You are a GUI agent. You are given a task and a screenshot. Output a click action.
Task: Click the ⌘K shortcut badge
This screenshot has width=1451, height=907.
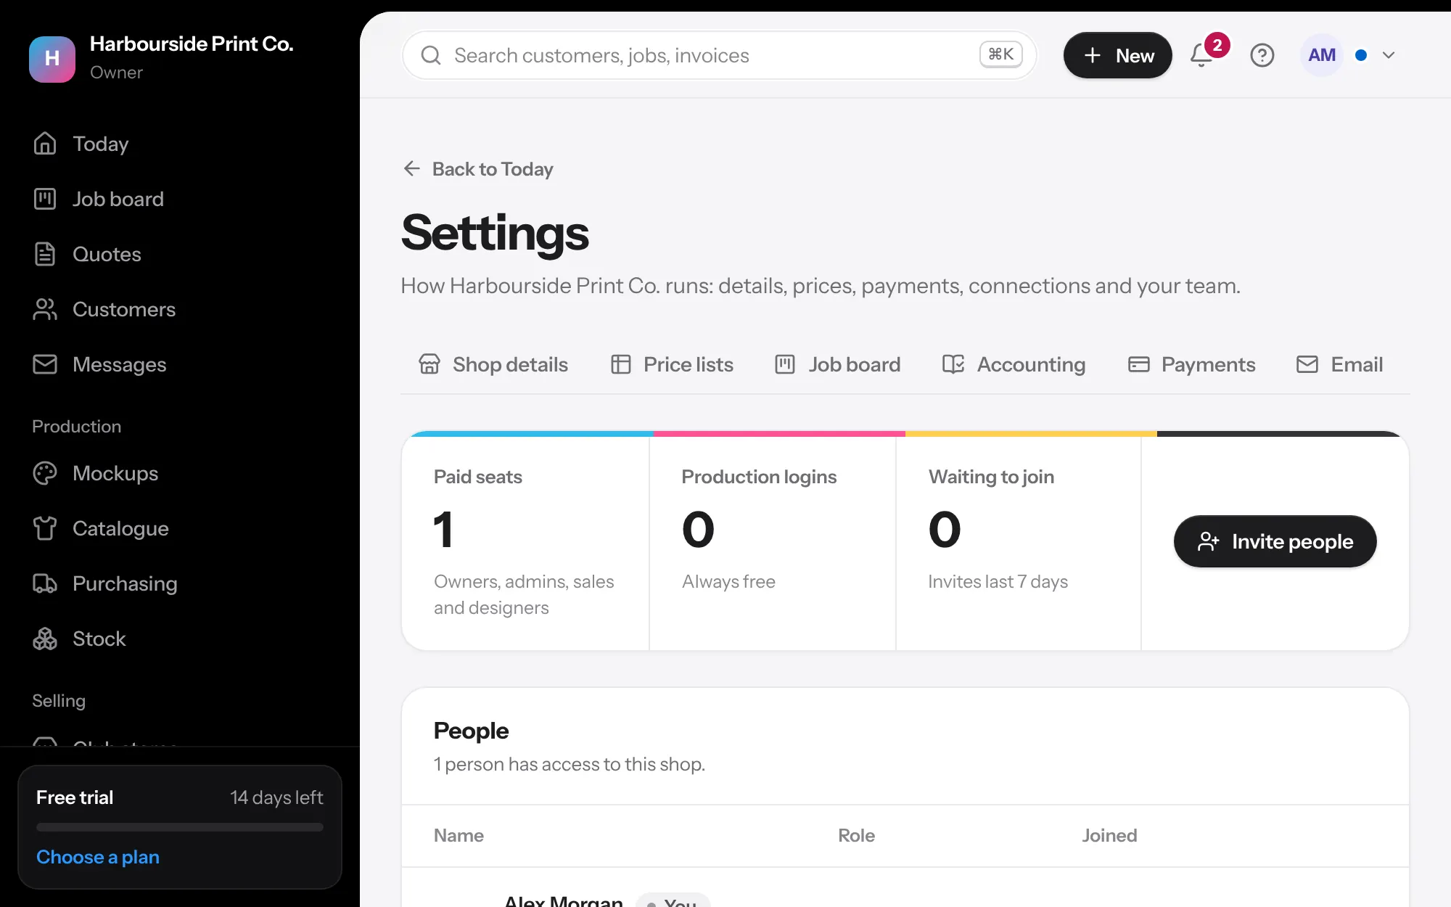click(1001, 54)
